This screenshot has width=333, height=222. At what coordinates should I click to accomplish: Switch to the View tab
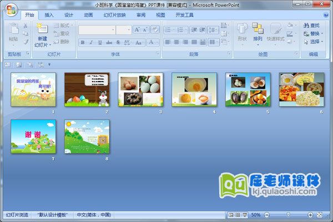(160, 15)
